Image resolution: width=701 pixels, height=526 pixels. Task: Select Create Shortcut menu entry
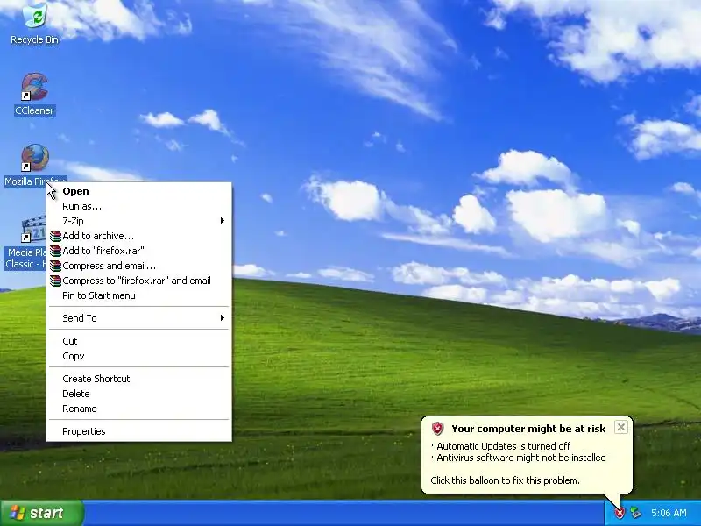click(139, 379)
